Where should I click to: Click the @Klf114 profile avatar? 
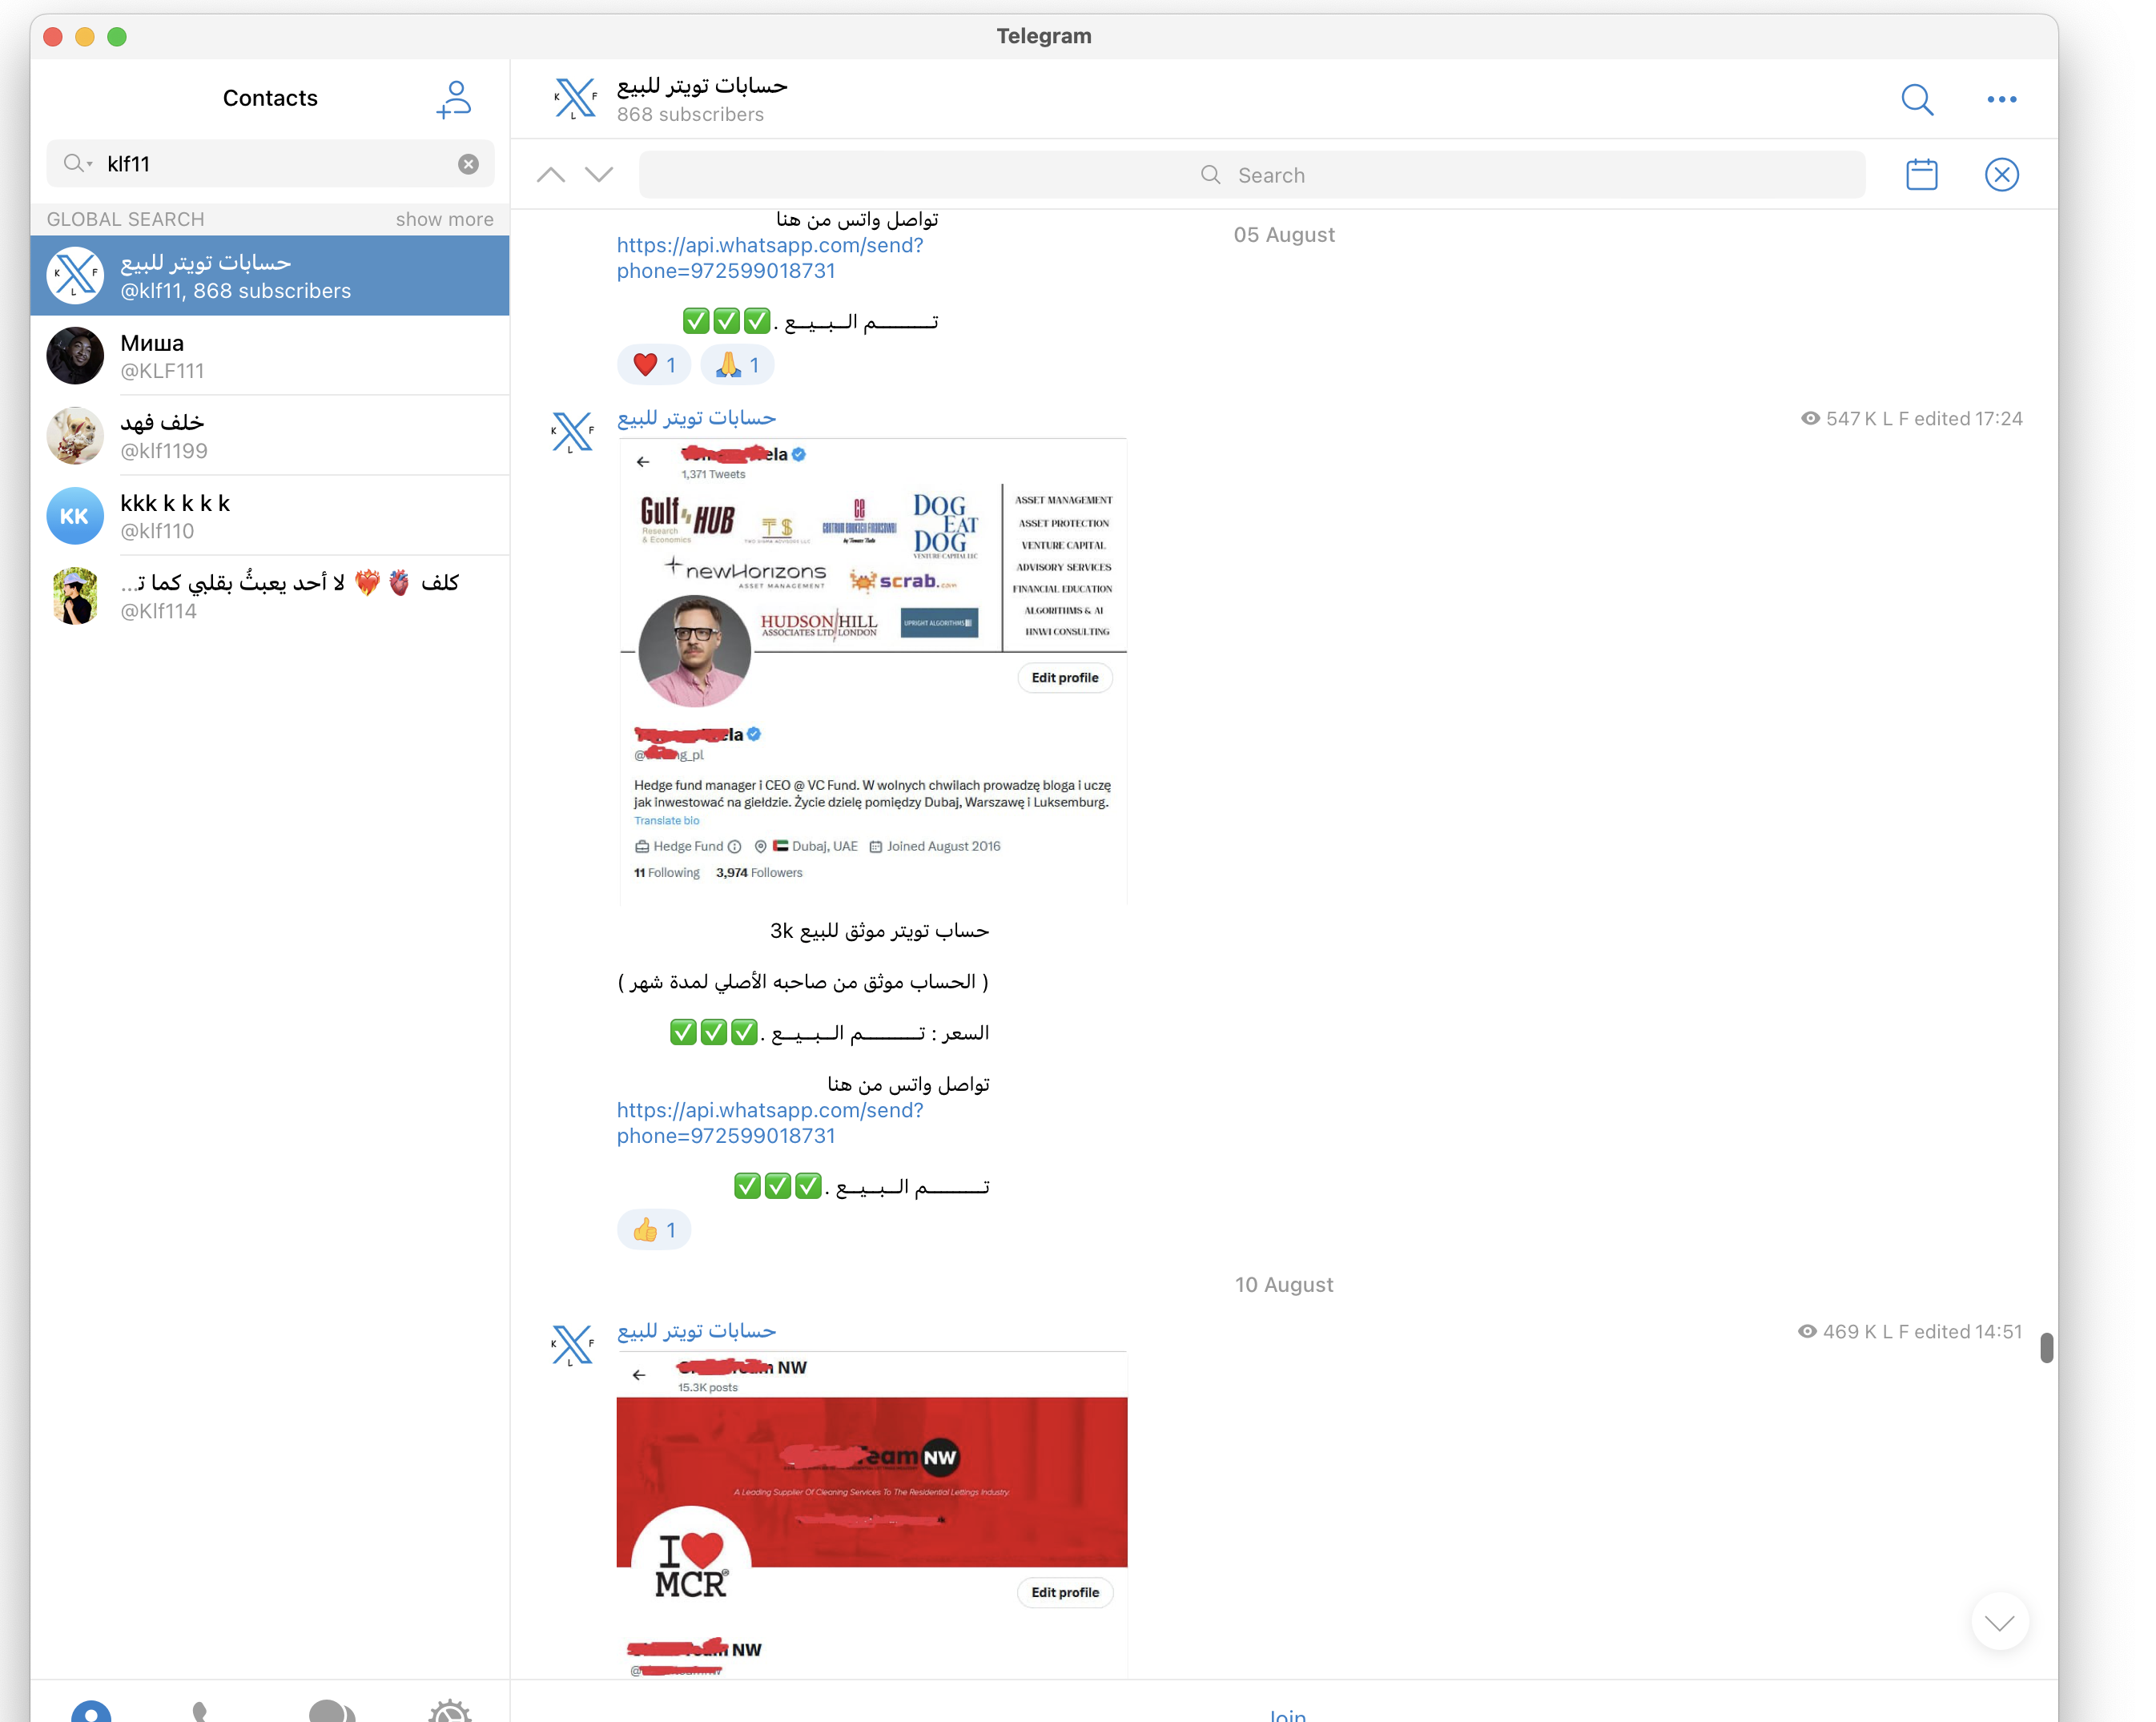click(x=75, y=596)
